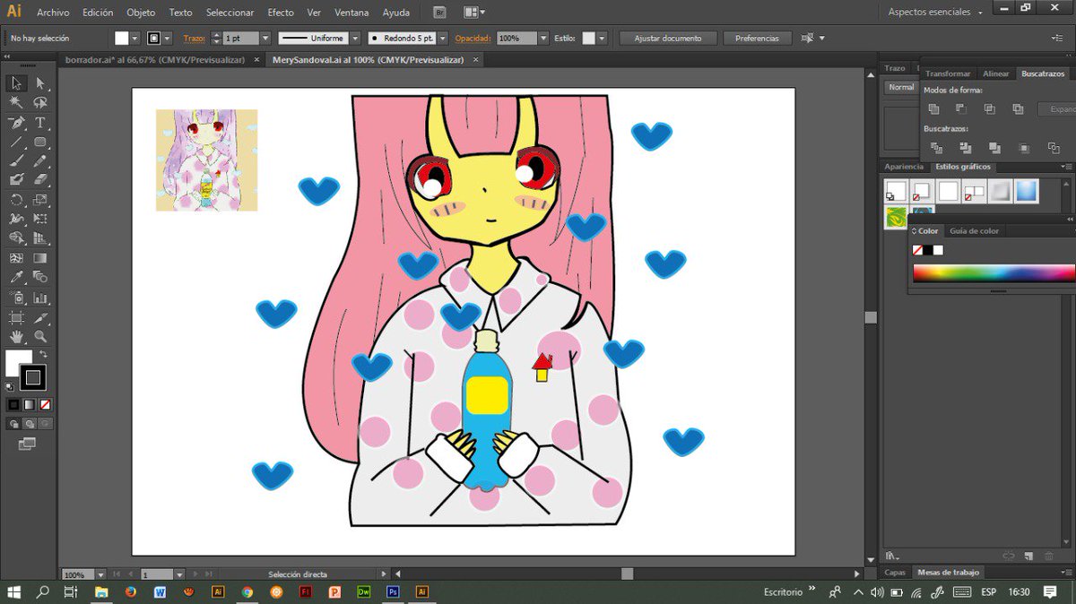Select the Paintbrush tool

click(16, 161)
